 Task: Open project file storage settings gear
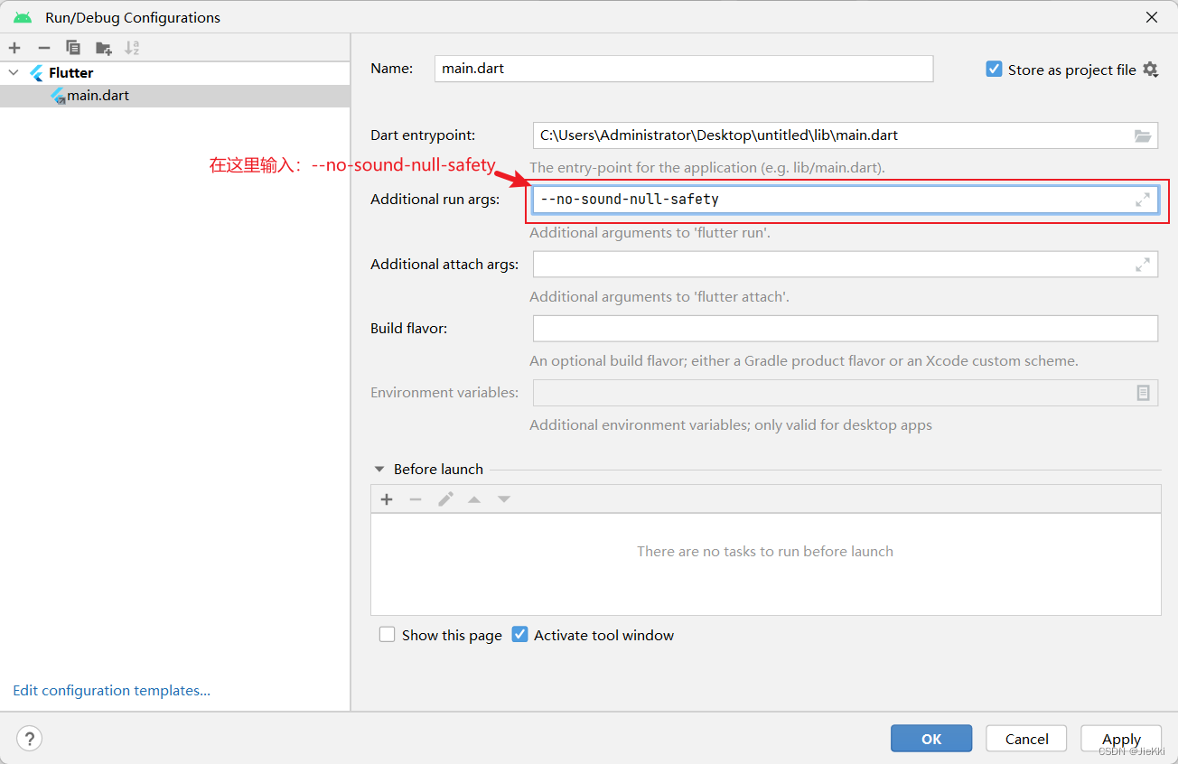tap(1150, 69)
